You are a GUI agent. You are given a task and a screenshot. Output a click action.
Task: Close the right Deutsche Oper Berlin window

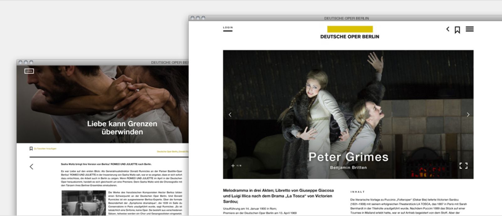coord(193,18)
